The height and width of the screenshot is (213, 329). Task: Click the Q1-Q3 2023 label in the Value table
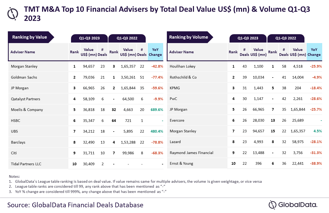90,38
